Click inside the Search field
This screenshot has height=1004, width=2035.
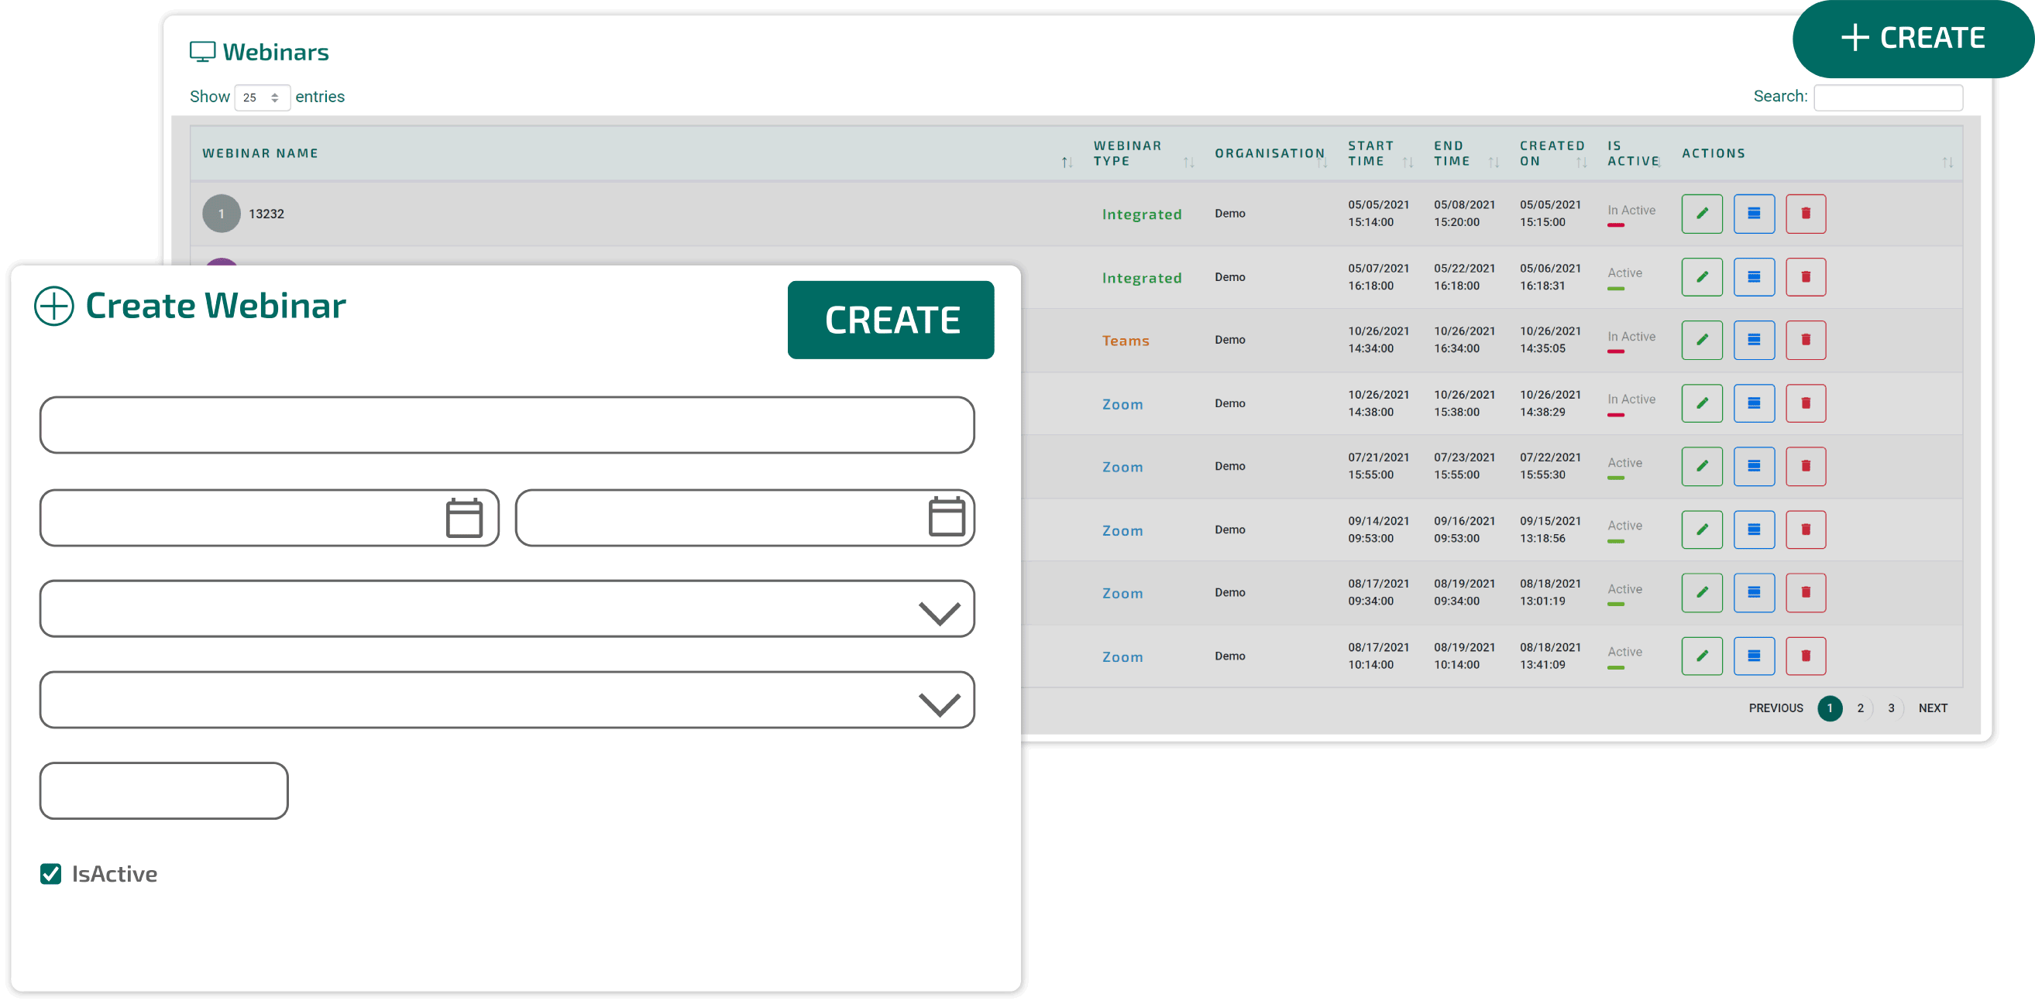(1889, 96)
